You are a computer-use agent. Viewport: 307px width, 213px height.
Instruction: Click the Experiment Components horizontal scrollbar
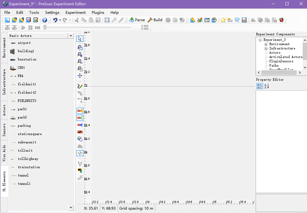279,72
